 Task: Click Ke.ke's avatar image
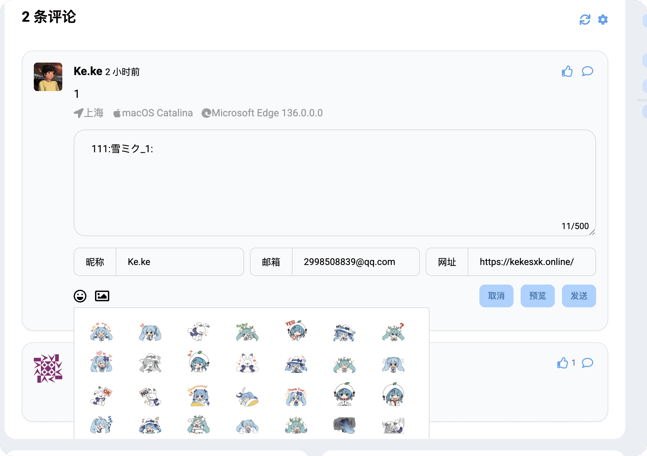[x=48, y=77]
